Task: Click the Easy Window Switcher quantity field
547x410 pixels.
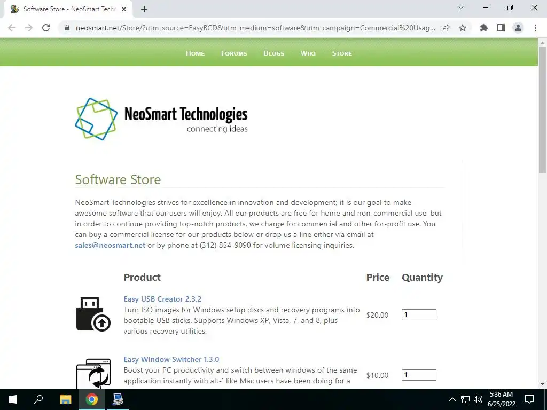Action: [x=419, y=375]
